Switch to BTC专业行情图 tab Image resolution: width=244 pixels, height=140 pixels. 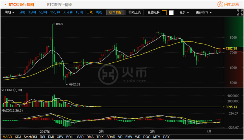[x=21, y=4]
